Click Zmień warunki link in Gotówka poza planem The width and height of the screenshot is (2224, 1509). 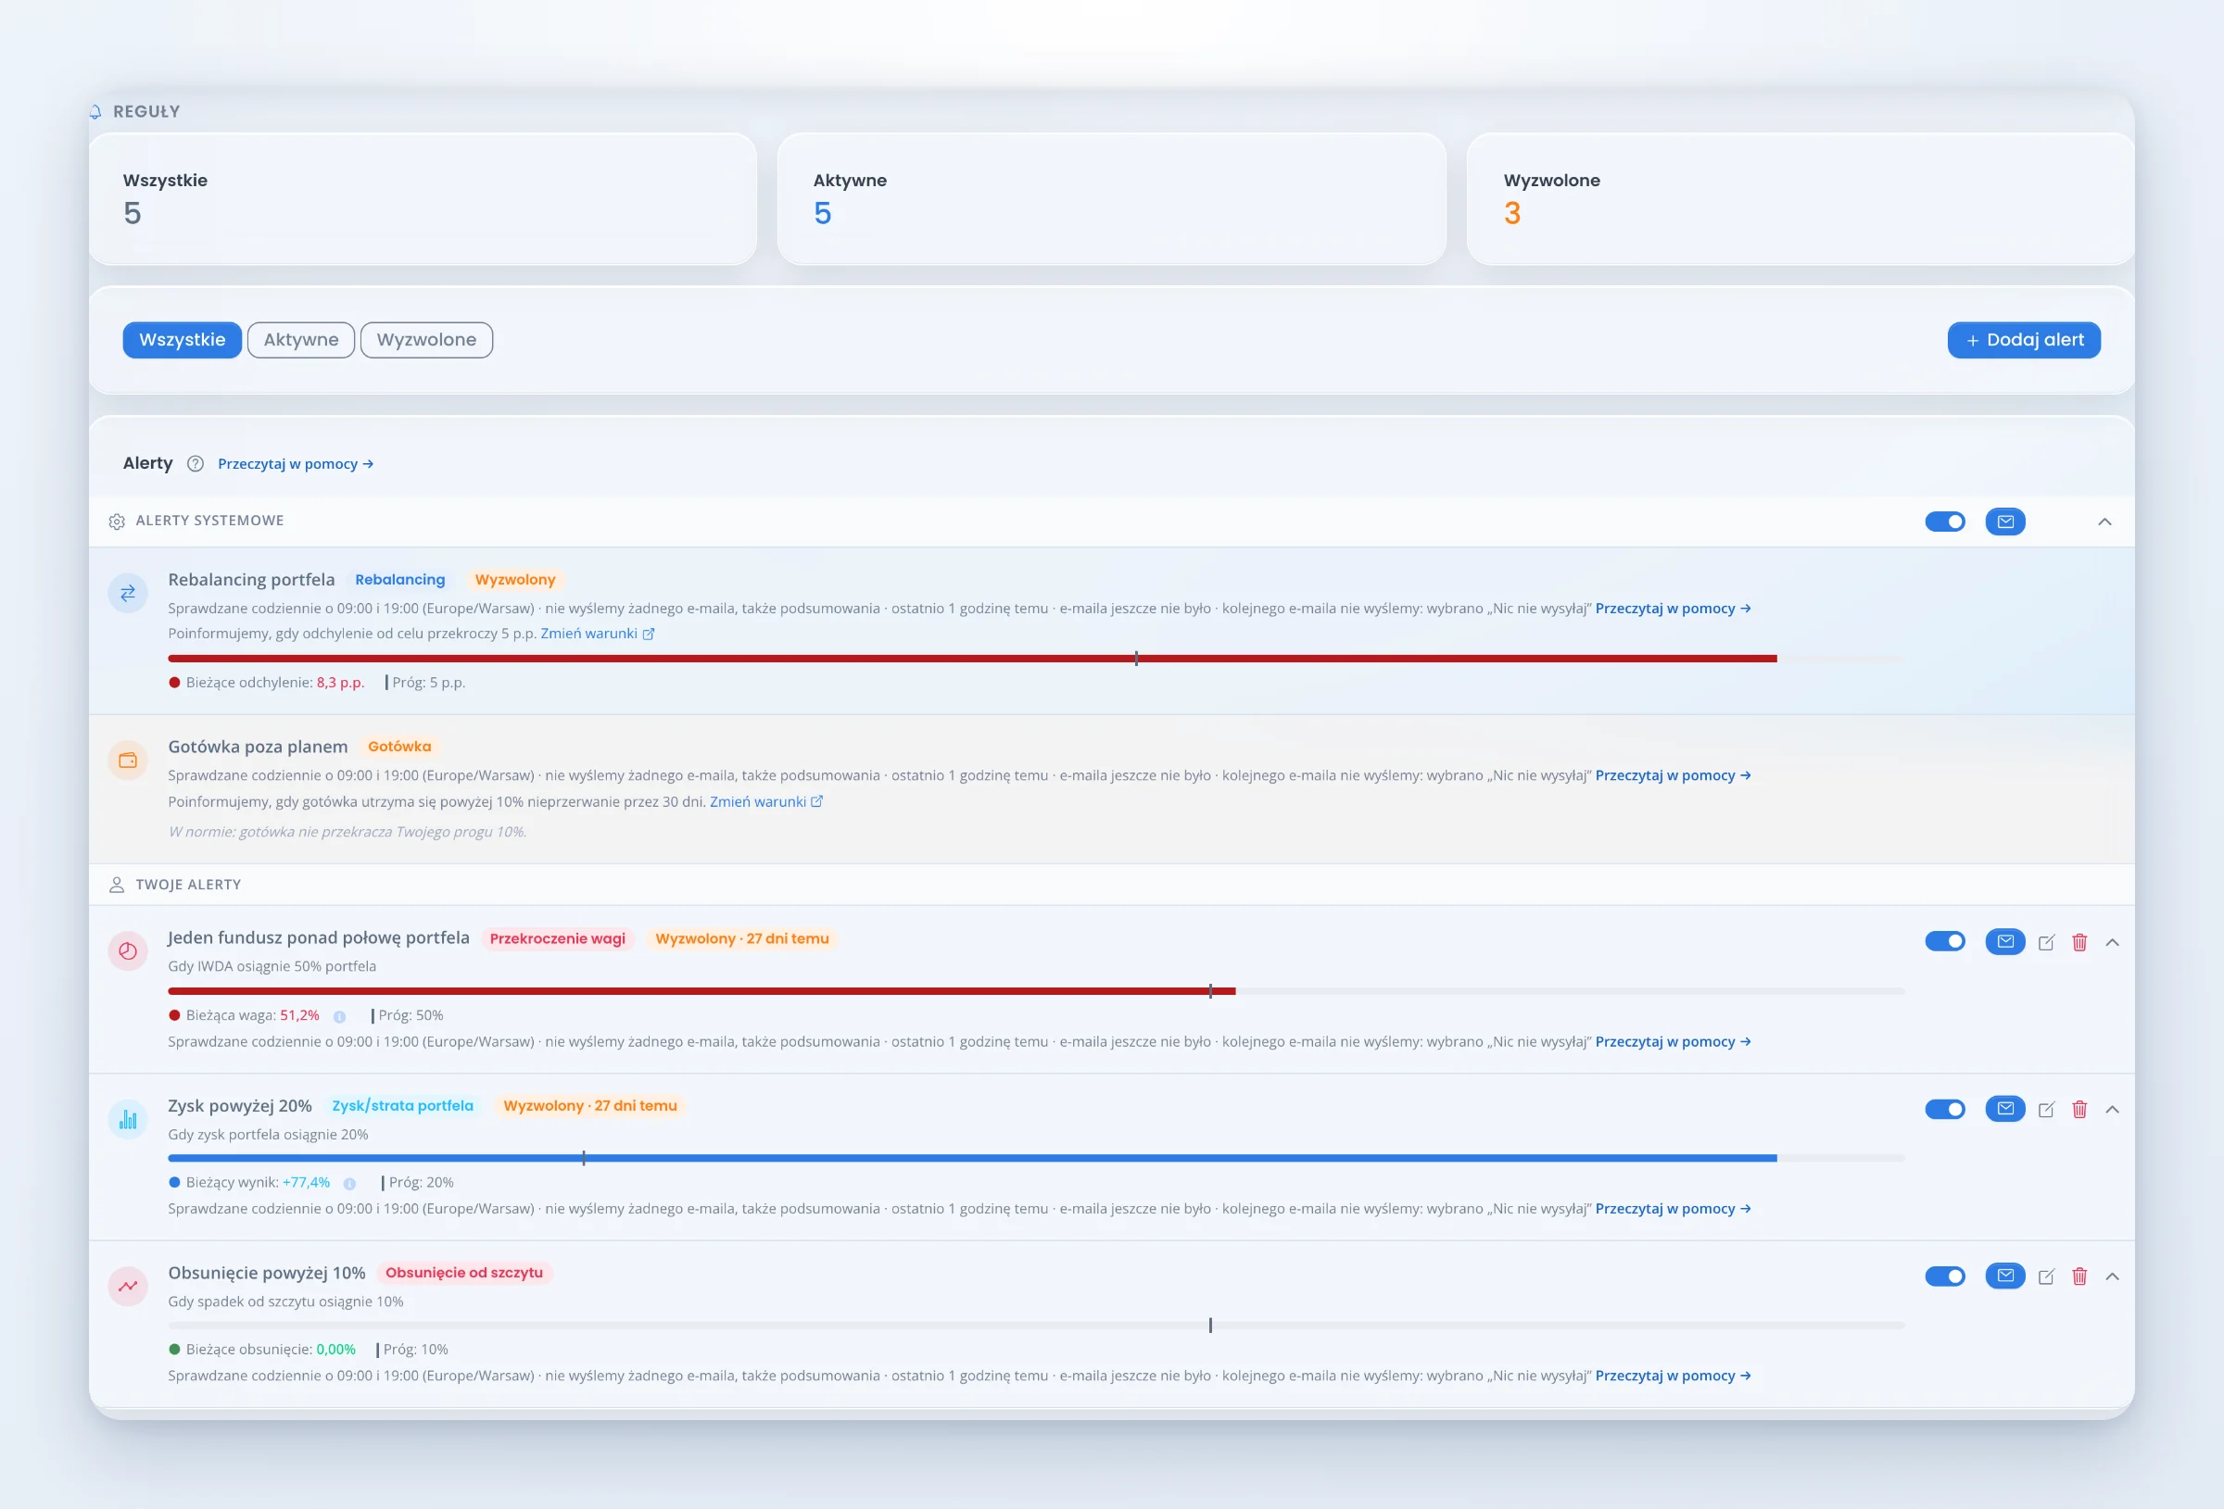[765, 802]
